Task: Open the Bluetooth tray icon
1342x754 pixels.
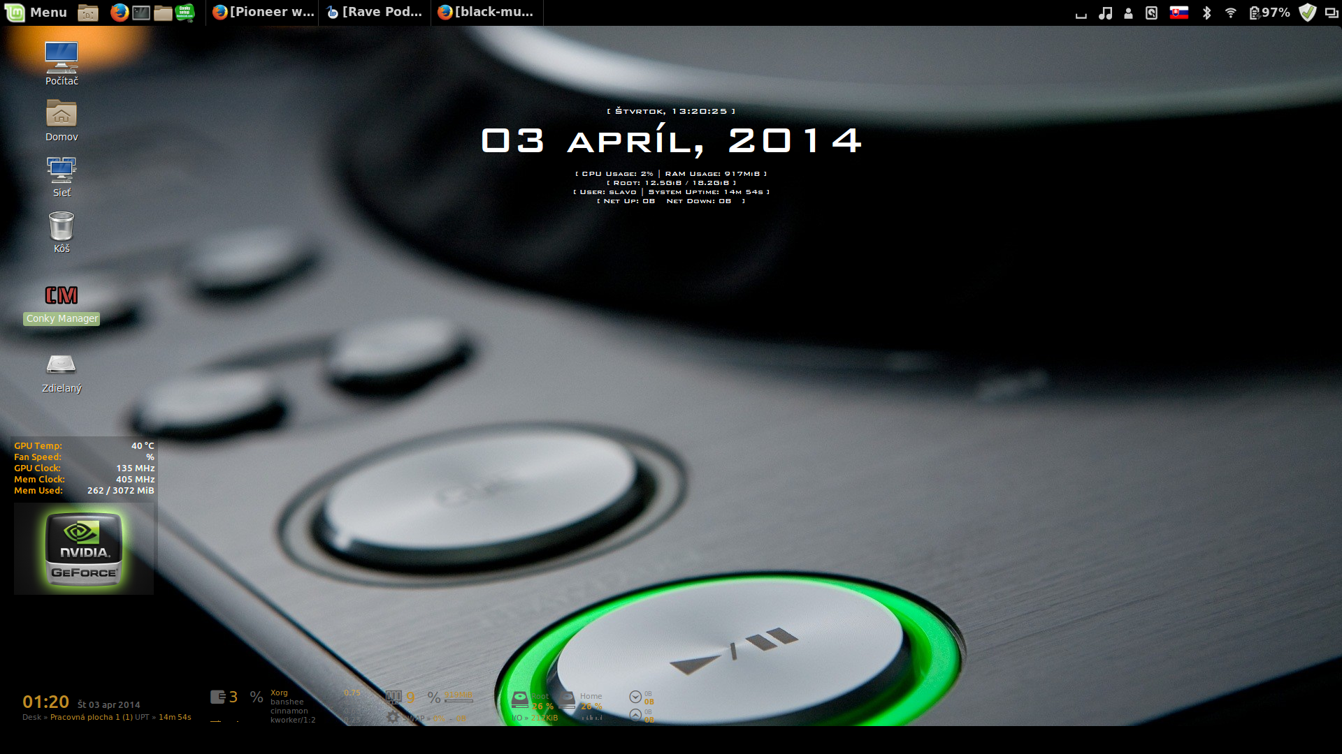Action: [x=1206, y=13]
